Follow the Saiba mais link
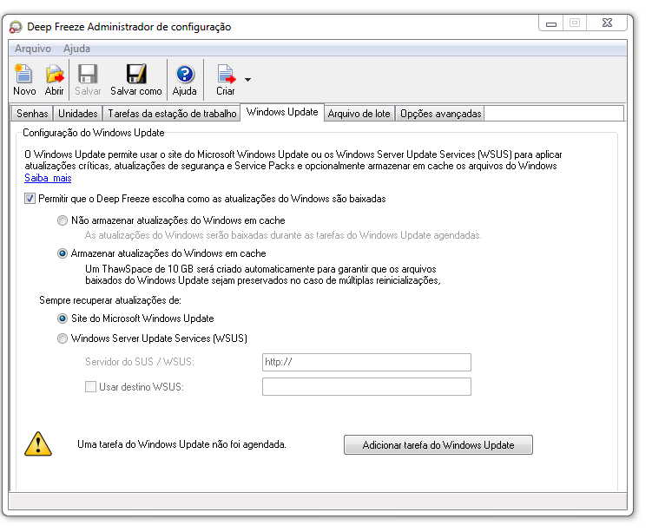 pos(48,178)
